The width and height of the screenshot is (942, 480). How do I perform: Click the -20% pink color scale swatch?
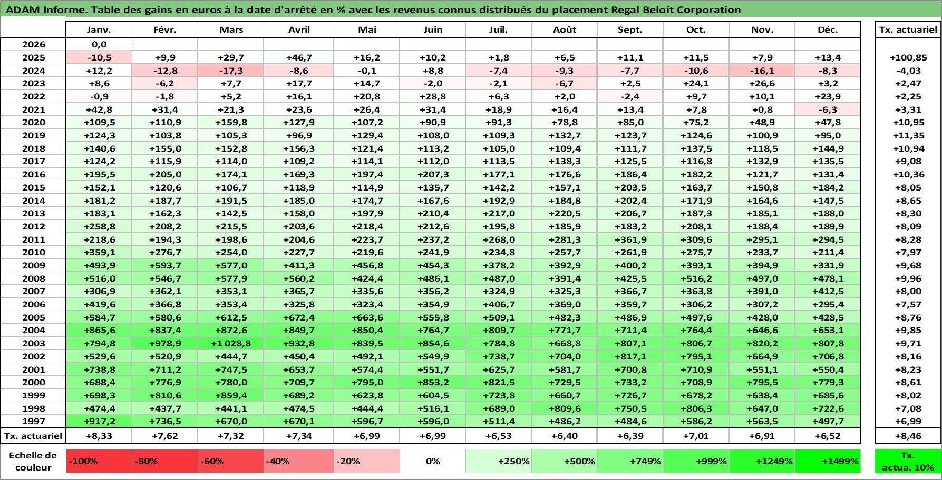point(367,461)
